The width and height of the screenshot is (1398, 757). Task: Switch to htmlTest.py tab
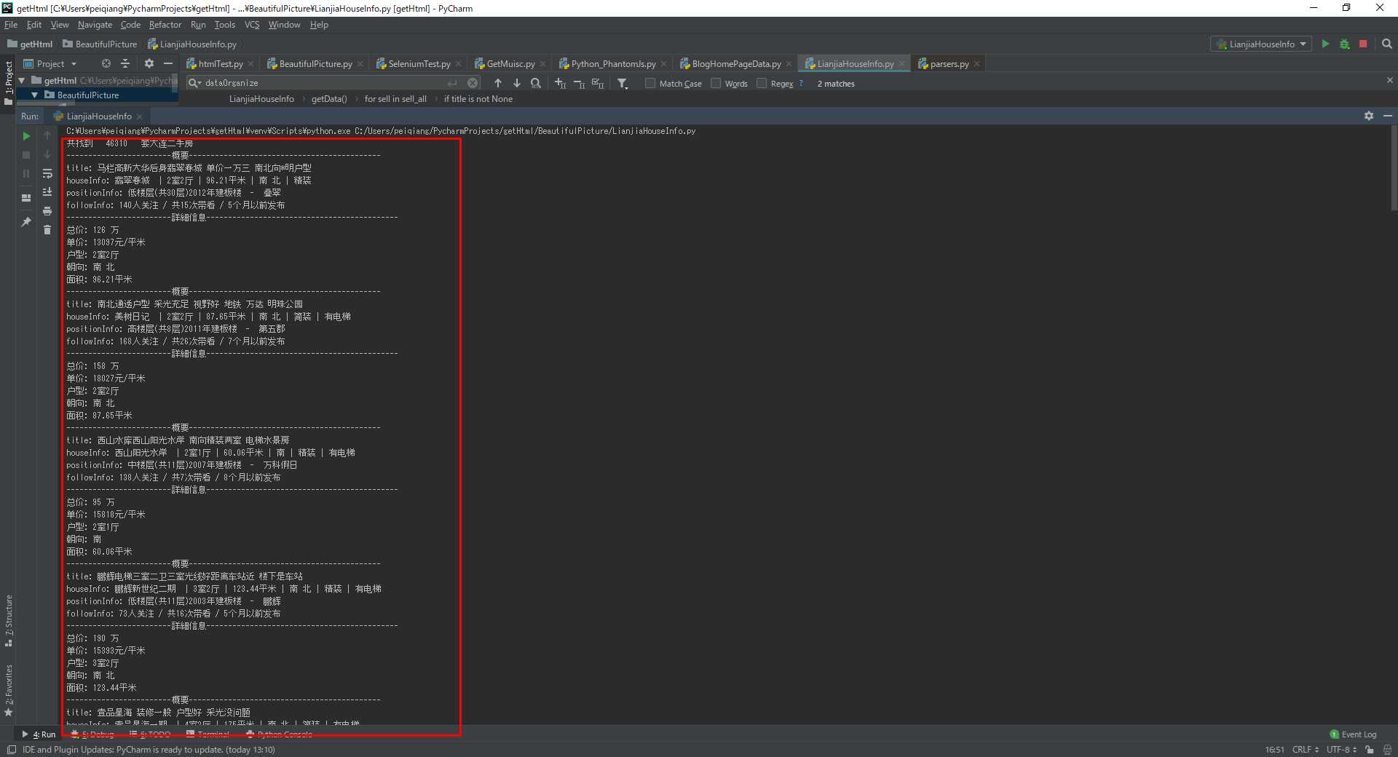click(x=220, y=64)
